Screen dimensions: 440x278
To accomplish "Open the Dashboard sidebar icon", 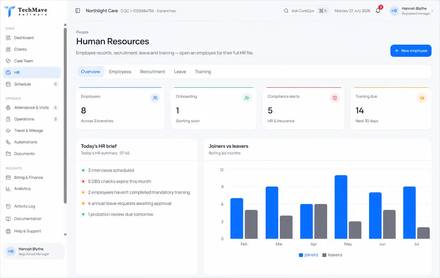I will (x=8, y=38).
